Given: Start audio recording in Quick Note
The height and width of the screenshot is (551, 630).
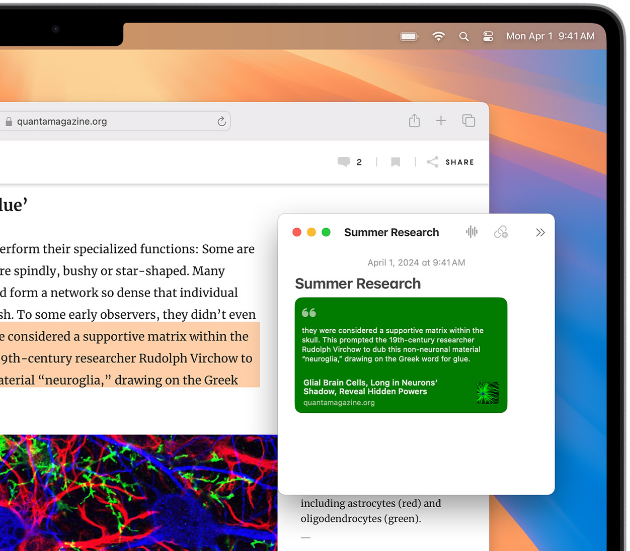Looking at the screenshot, I should pyautogui.click(x=471, y=232).
